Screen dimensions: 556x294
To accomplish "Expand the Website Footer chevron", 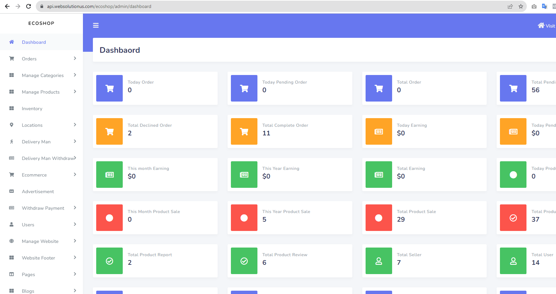I will coord(75,257).
